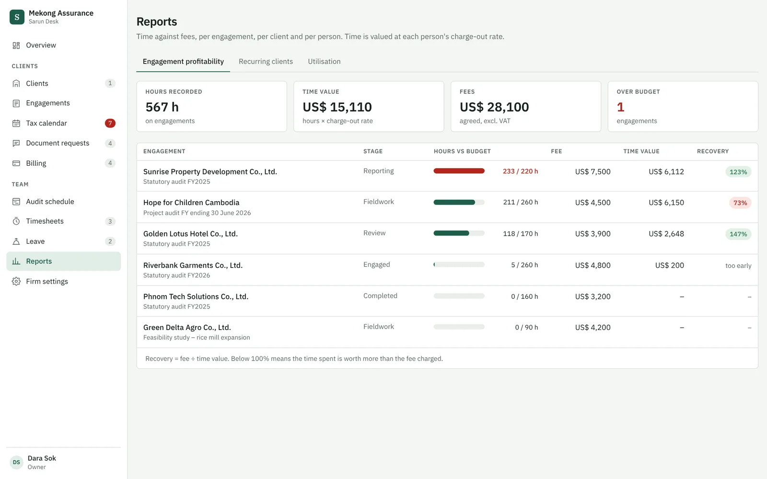Click the Hours recorded 567 h card

click(x=211, y=106)
